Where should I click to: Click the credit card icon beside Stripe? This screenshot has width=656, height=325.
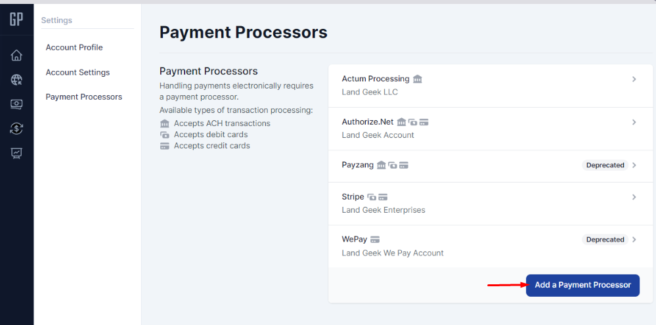[x=383, y=197]
